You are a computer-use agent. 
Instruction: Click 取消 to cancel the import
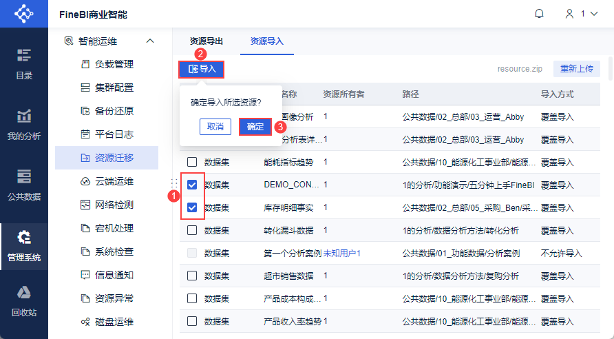point(215,127)
